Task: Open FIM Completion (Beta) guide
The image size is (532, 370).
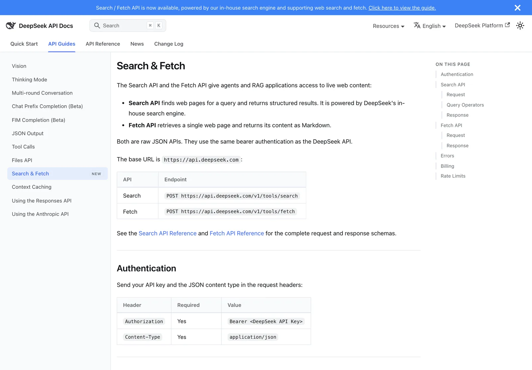Action: (38, 120)
